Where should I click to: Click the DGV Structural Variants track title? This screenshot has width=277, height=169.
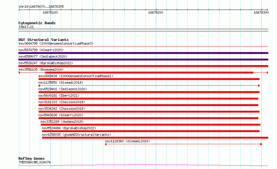(x=44, y=40)
